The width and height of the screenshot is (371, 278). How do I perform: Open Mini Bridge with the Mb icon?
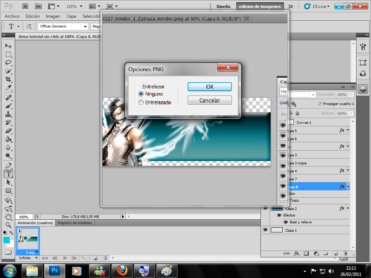[x=38, y=7]
